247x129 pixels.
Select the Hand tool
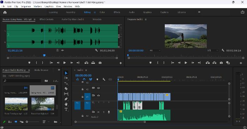tap(66, 104)
